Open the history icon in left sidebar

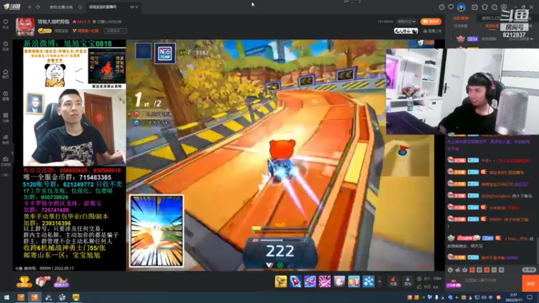(5, 46)
